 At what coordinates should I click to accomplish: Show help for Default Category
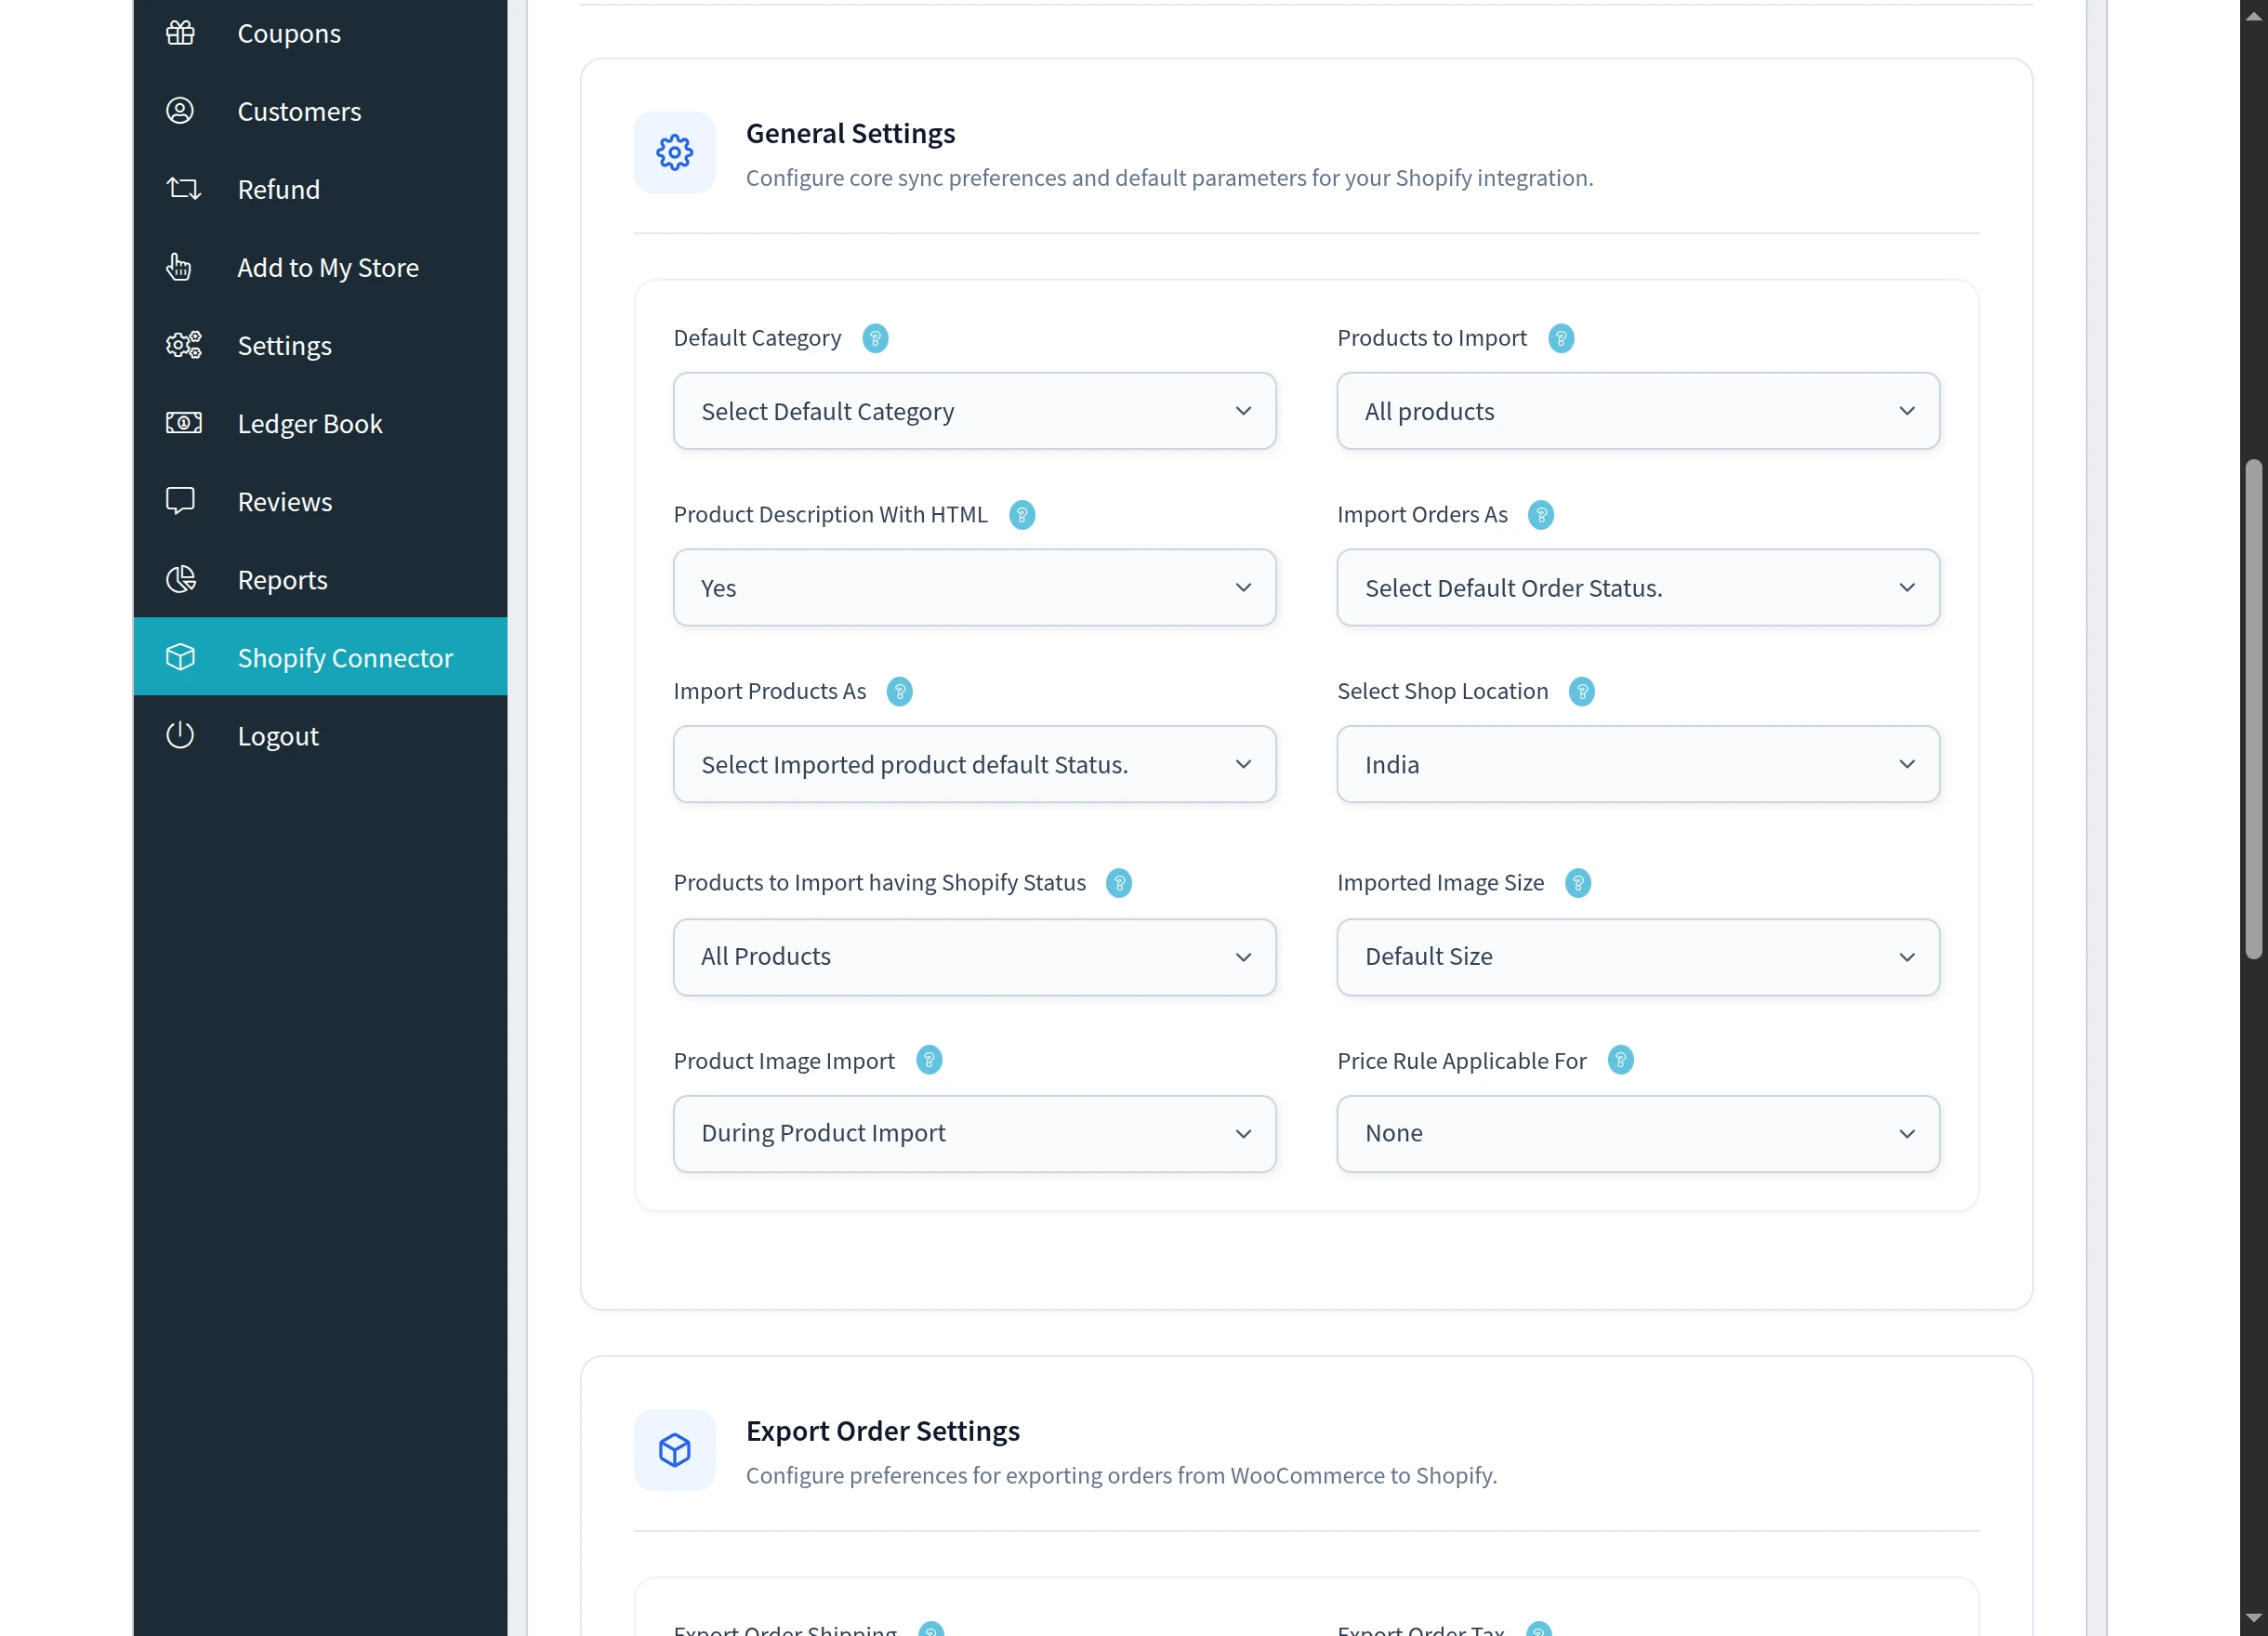pyautogui.click(x=875, y=339)
